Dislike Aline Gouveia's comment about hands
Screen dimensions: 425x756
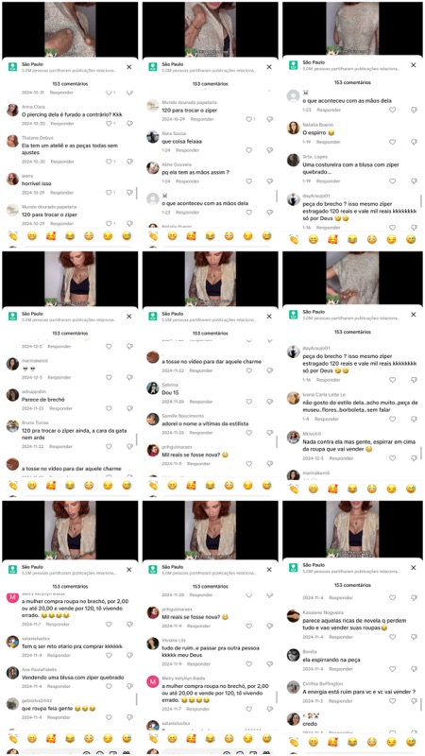270,181
